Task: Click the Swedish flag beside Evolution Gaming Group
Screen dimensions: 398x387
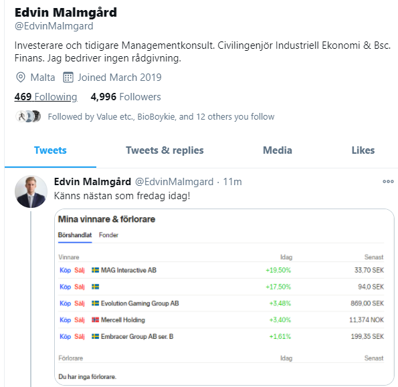Action: [96, 303]
